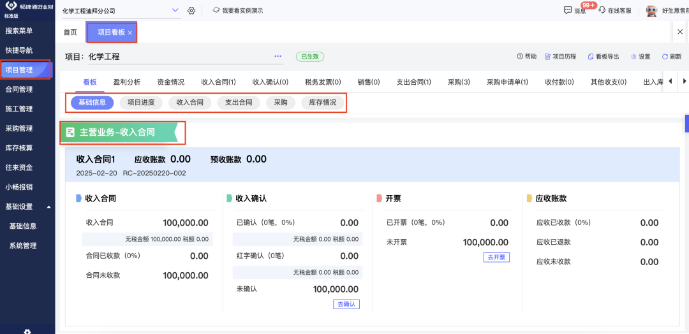Click the settings gear beside company name

click(191, 11)
